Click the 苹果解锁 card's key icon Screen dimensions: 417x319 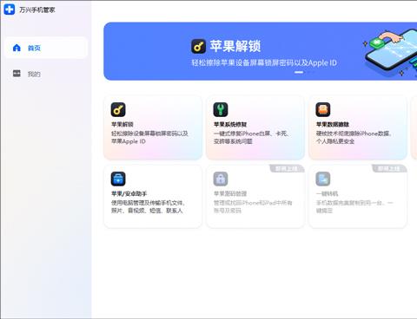tap(118, 109)
